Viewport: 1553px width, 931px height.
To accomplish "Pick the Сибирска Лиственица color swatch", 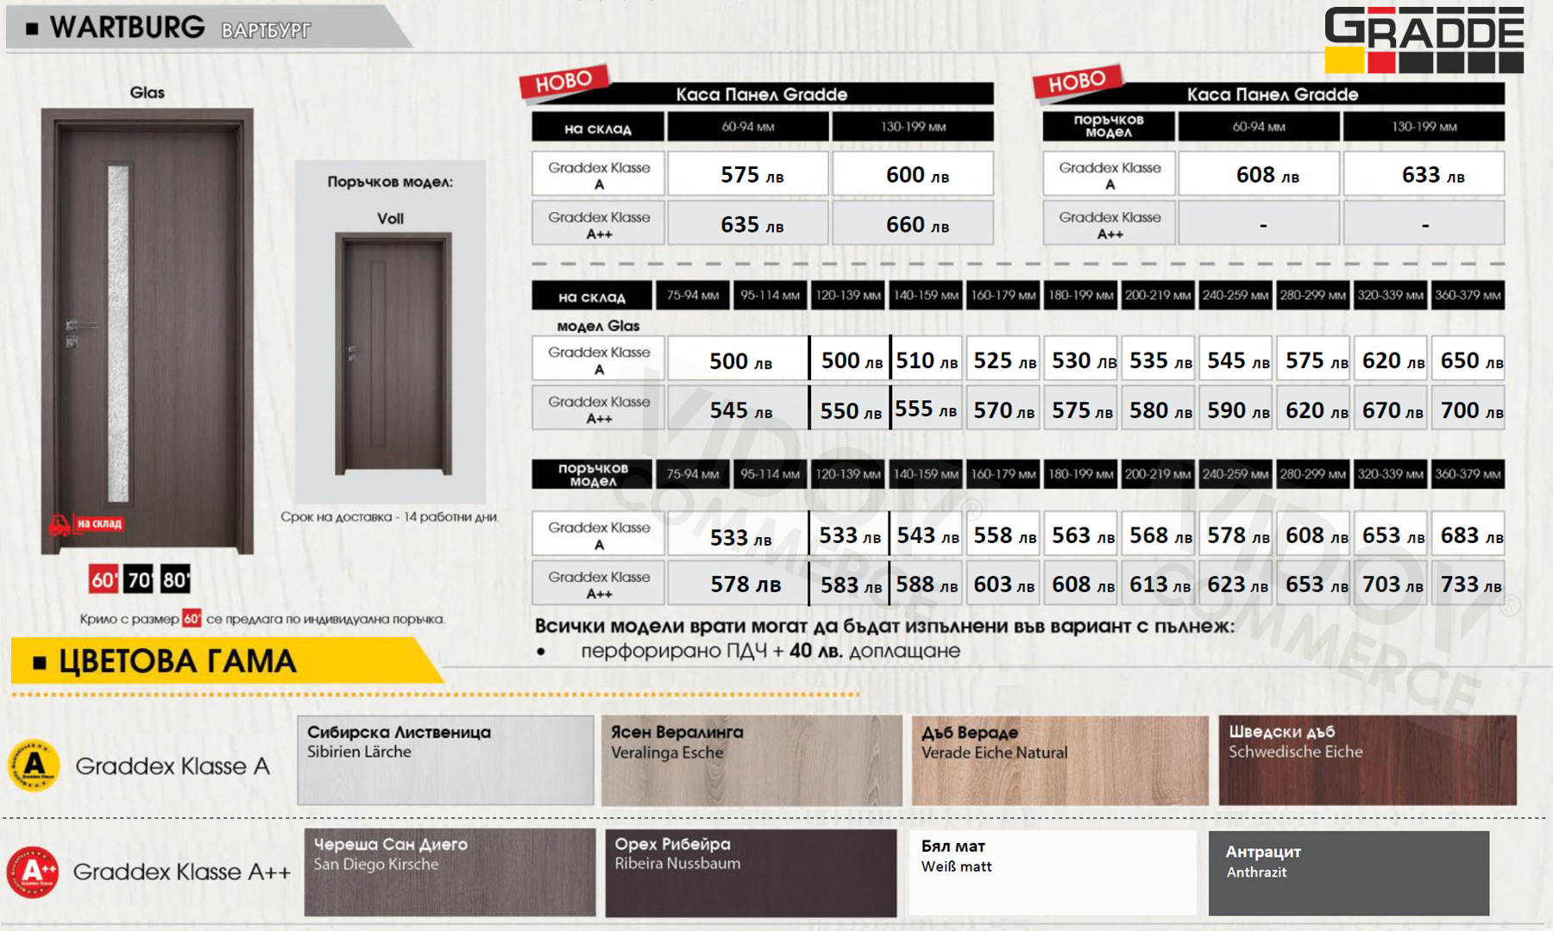I will click(x=446, y=759).
